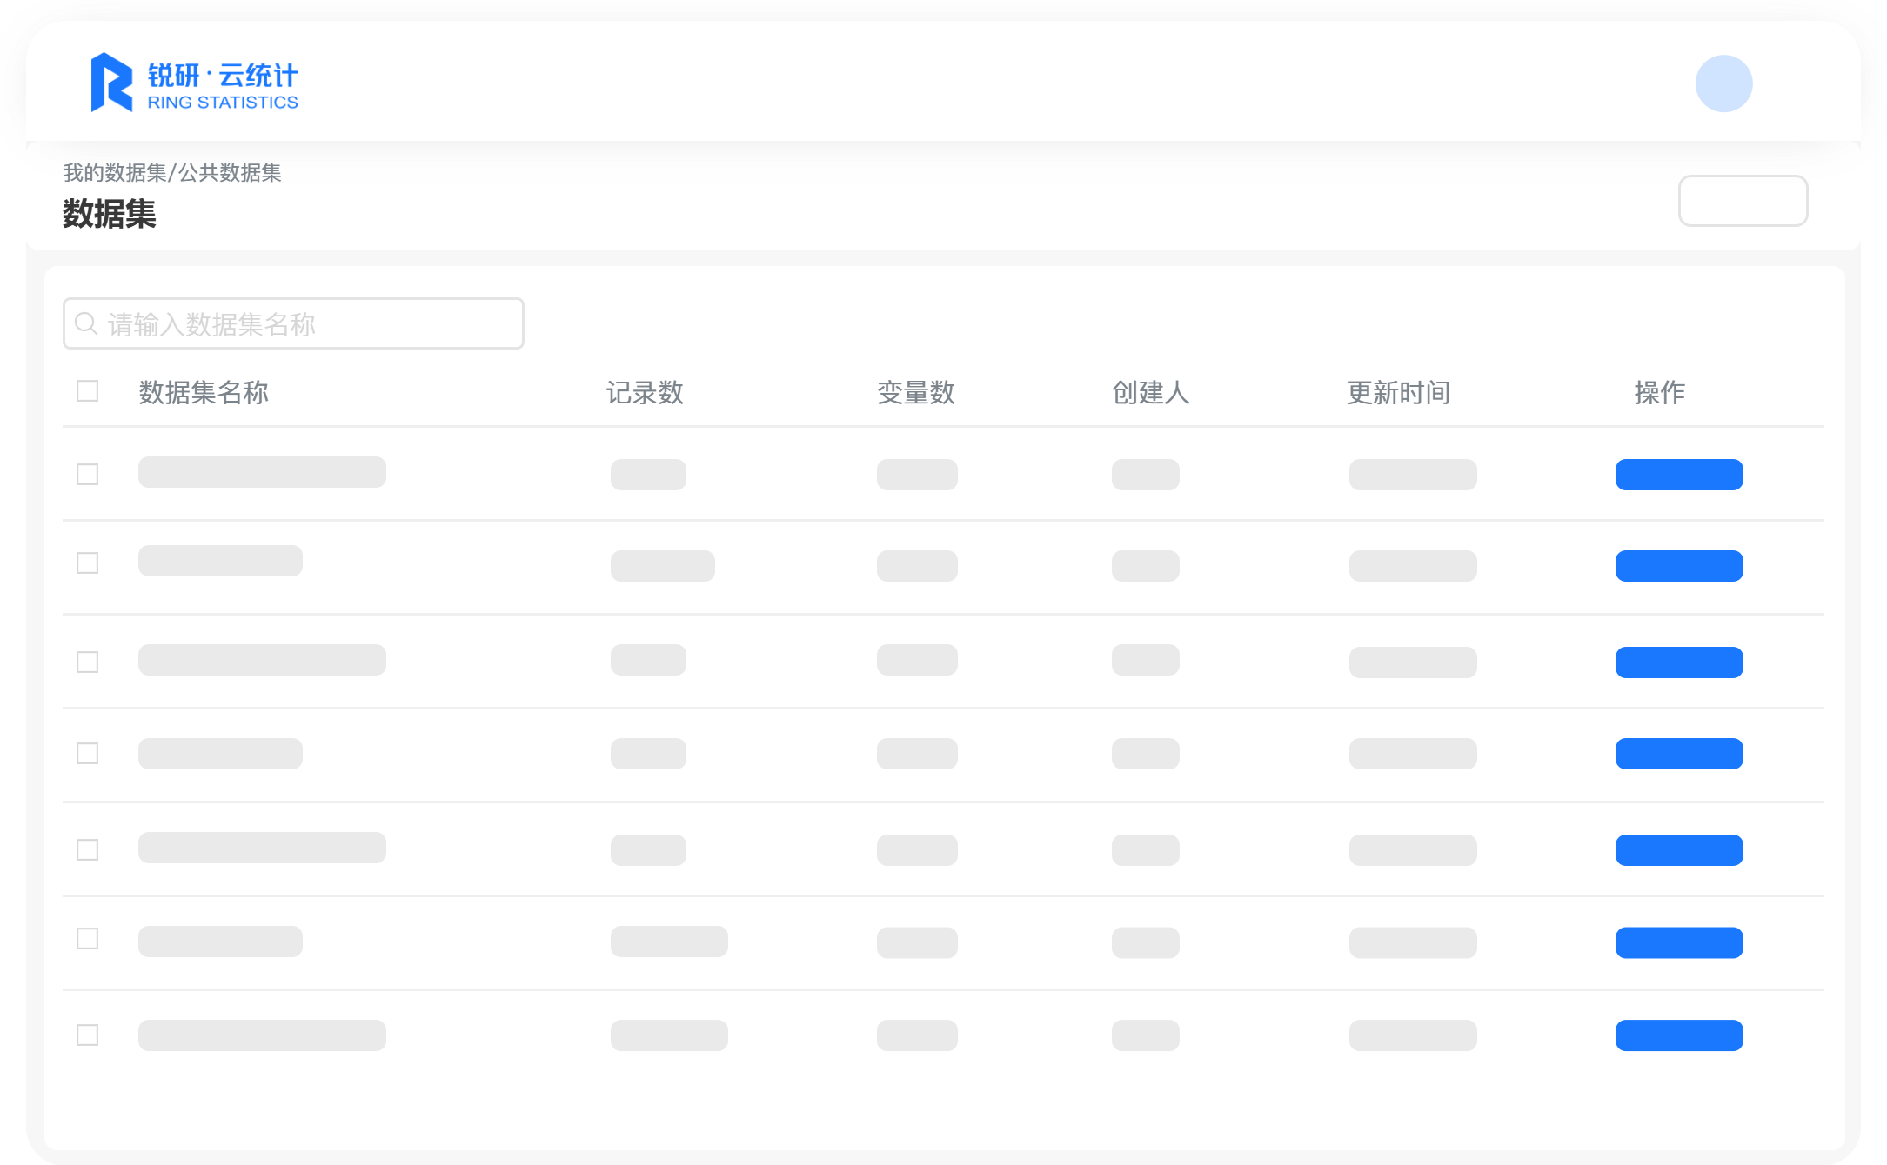Click the 创建人 column header
Image resolution: width=1887 pixels, height=1165 pixels.
pos(1150,393)
